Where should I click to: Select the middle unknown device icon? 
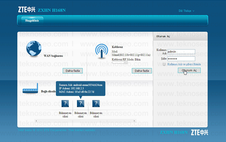(x=81, y=103)
